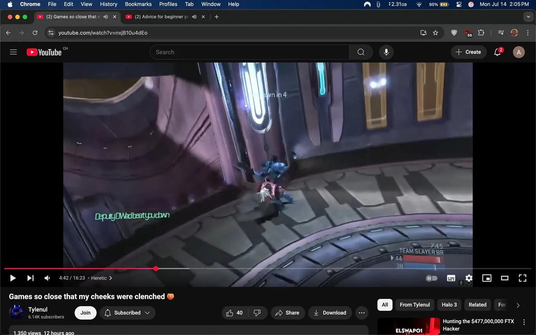Click the Join channel button
The width and height of the screenshot is (536, 335).
coord(85,313)
